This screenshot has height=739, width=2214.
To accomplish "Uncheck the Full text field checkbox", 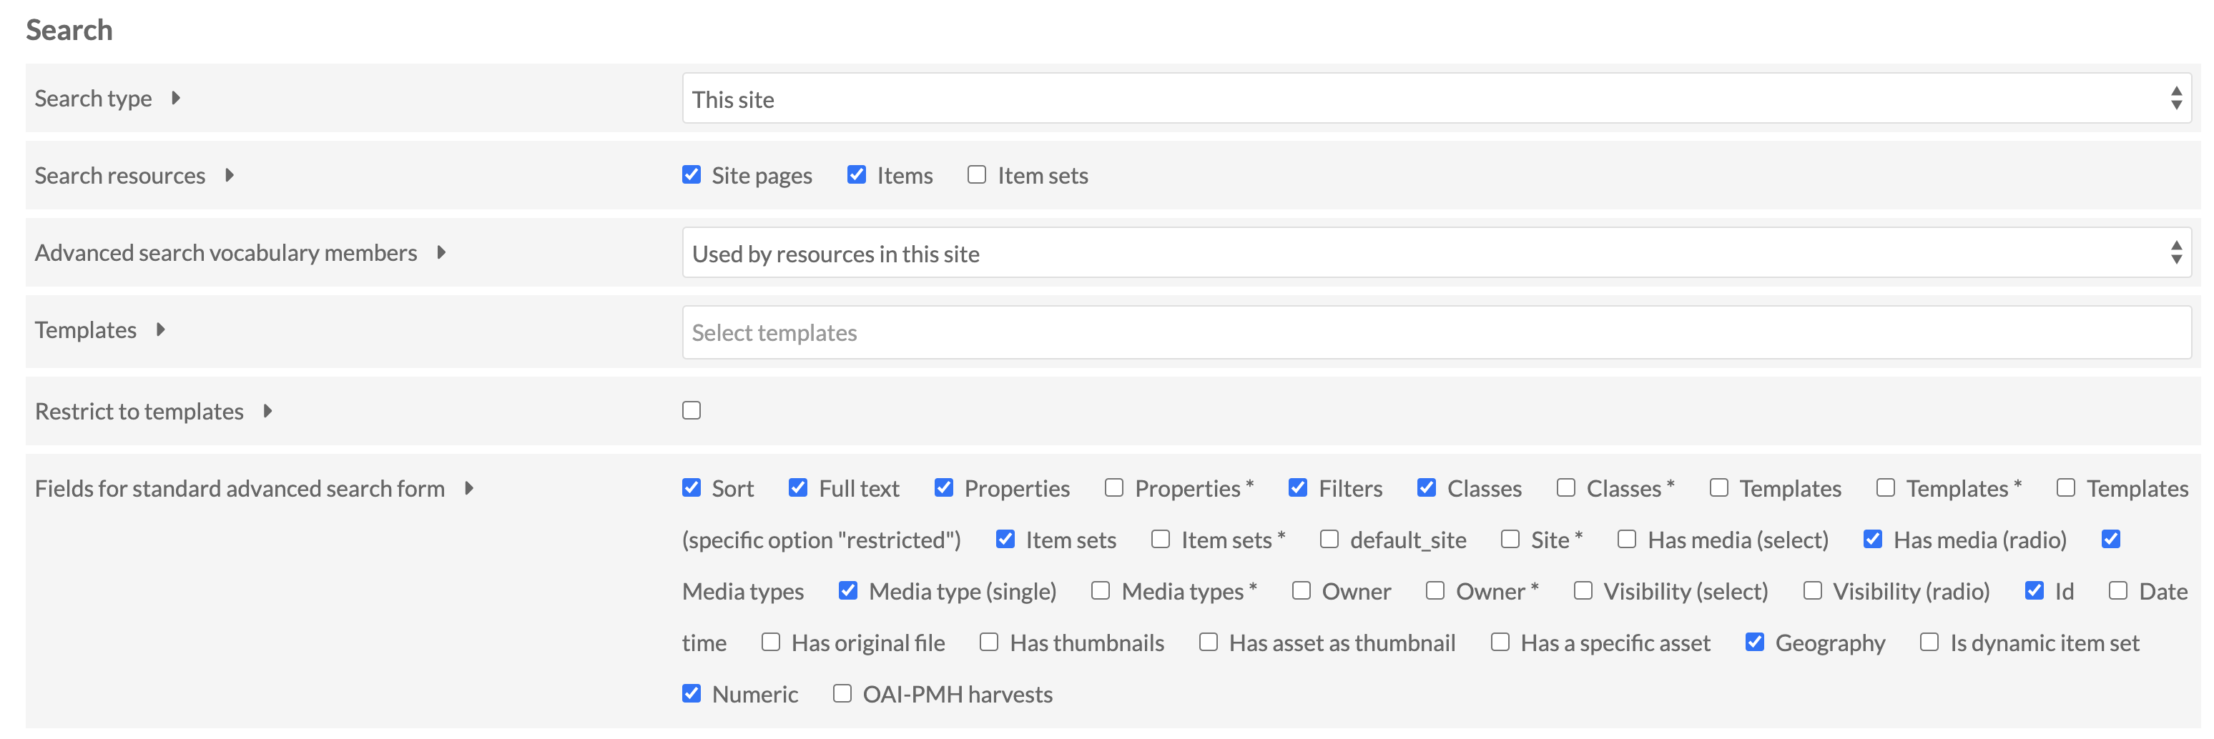I will [x=797, y=488].
